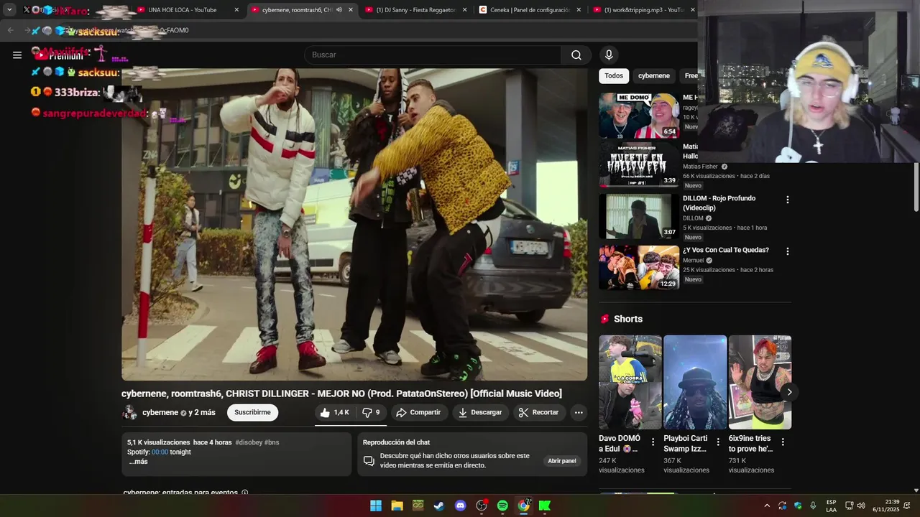Click the magnifier search button
920x517 pixels.
coord(576,55)
